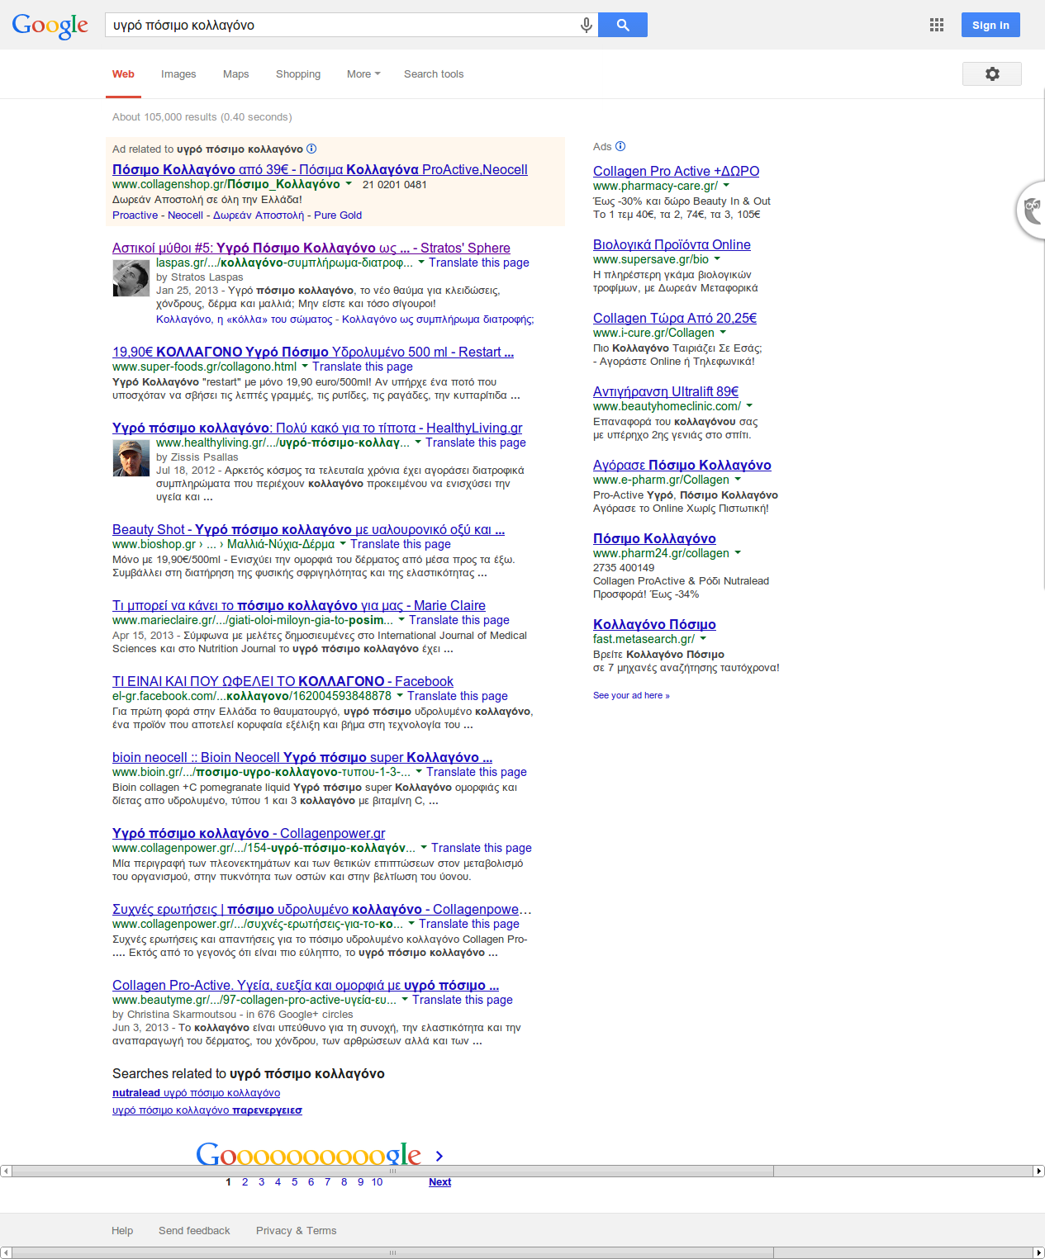Expand dropdown arrow beside healthyliving.gr URL
The width and height of the screenshot is (1045, 1259).
click(418, 443)
